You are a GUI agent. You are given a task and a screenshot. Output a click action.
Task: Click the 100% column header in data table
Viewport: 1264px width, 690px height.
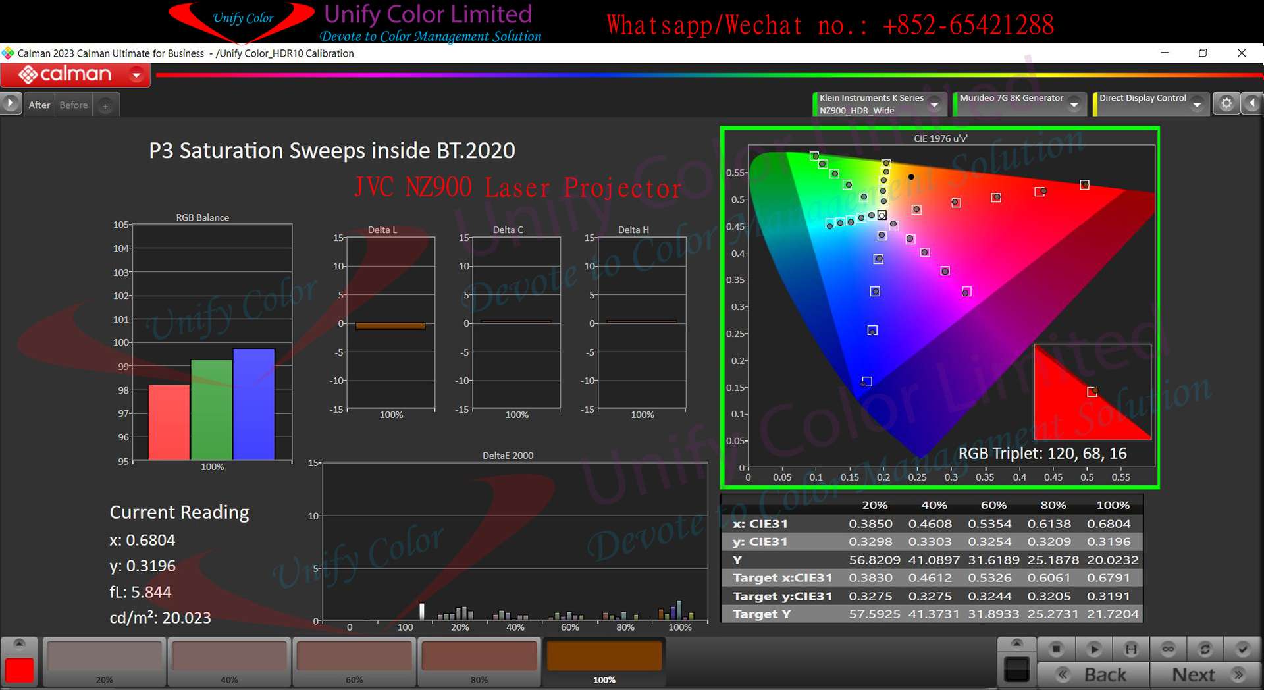tap(1113, 505)
